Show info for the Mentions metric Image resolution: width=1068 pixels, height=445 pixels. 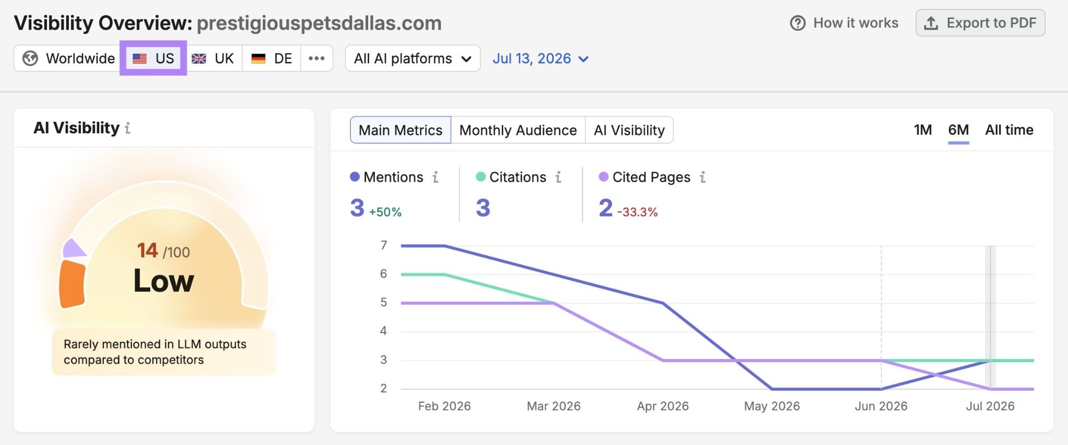point(435,177)
